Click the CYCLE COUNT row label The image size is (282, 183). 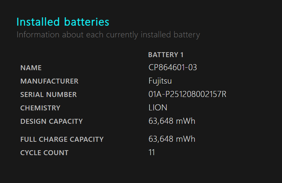44,153
